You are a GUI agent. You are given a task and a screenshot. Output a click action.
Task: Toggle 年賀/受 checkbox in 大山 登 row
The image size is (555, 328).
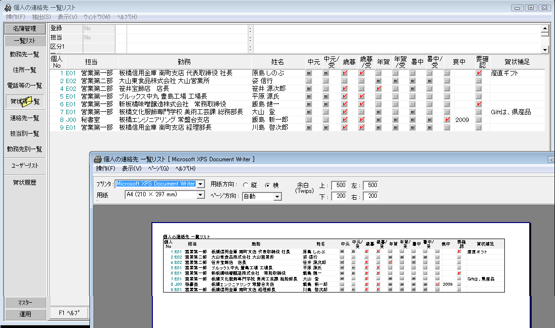pyautogui.click(x=395, y=112)
